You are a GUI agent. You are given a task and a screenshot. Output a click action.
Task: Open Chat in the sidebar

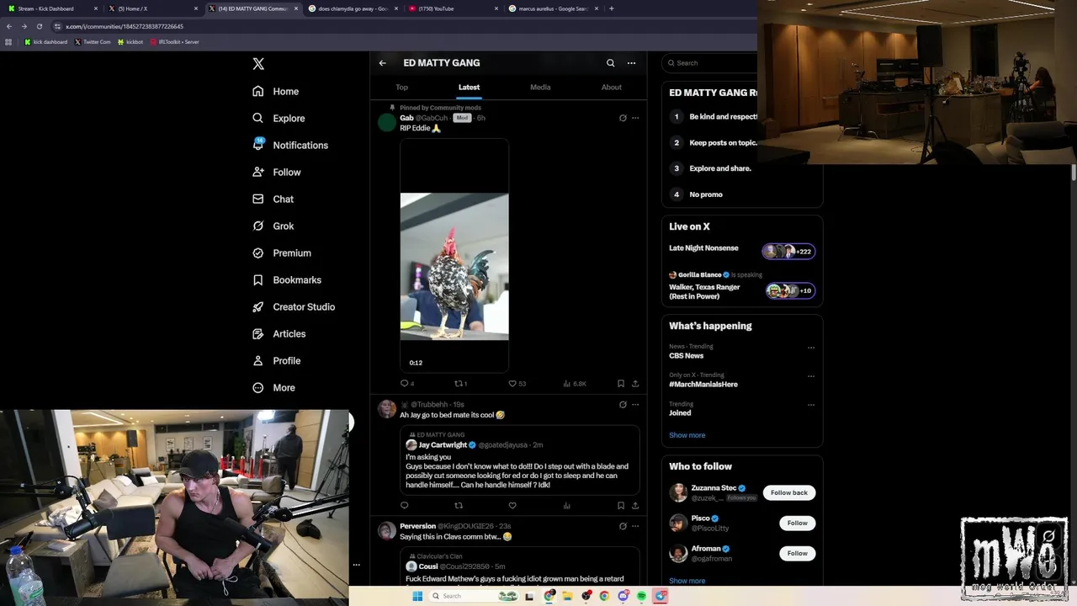[273, 199]
